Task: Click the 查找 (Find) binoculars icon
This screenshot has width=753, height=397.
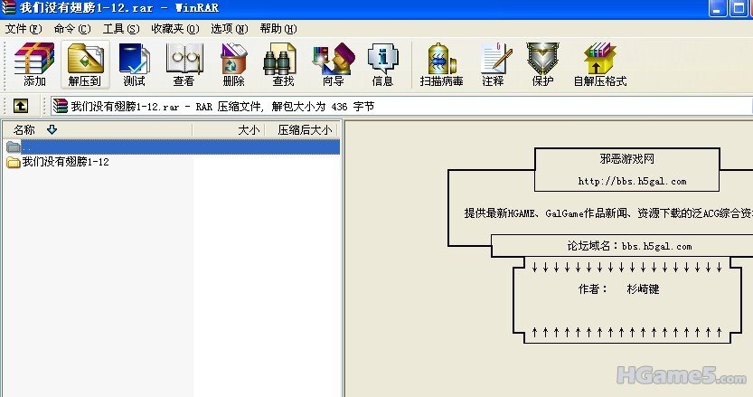Action: (x=283, y=64)
